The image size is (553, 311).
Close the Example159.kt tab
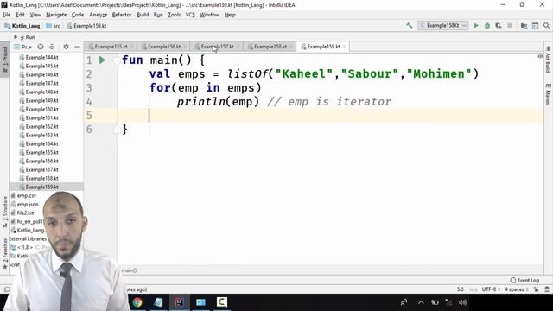click(x=344, y=47)
